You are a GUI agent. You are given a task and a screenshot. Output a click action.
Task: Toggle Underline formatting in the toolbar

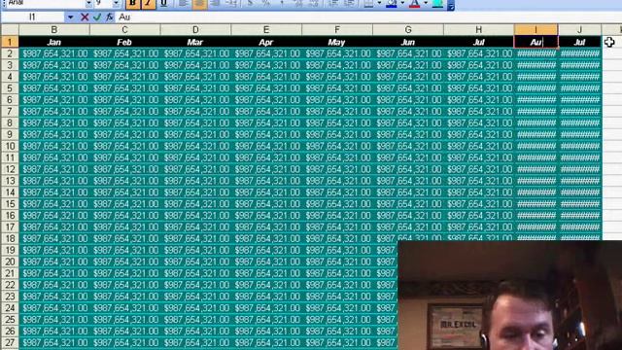coord(163,3)
